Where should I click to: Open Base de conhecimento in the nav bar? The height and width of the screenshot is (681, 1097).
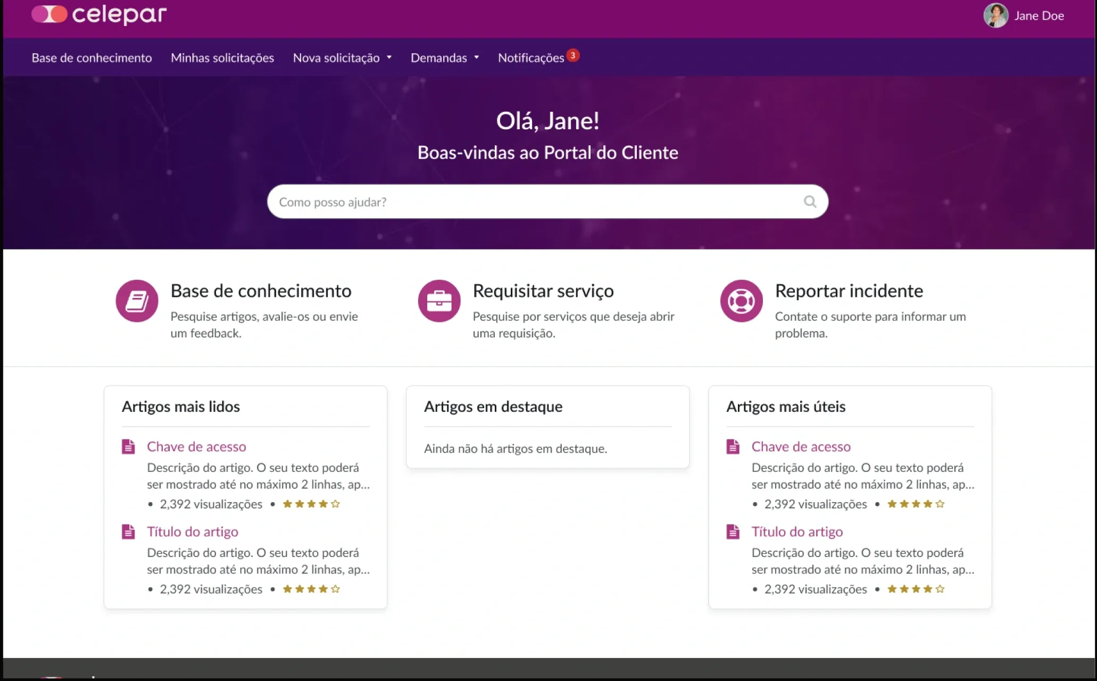[x=92, y=57]
